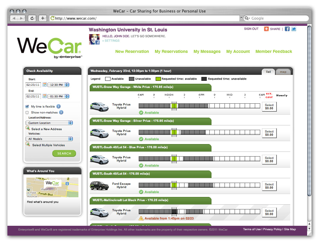Click the Google search field
This screenshot has height=243, width=319.
[276, 18]
